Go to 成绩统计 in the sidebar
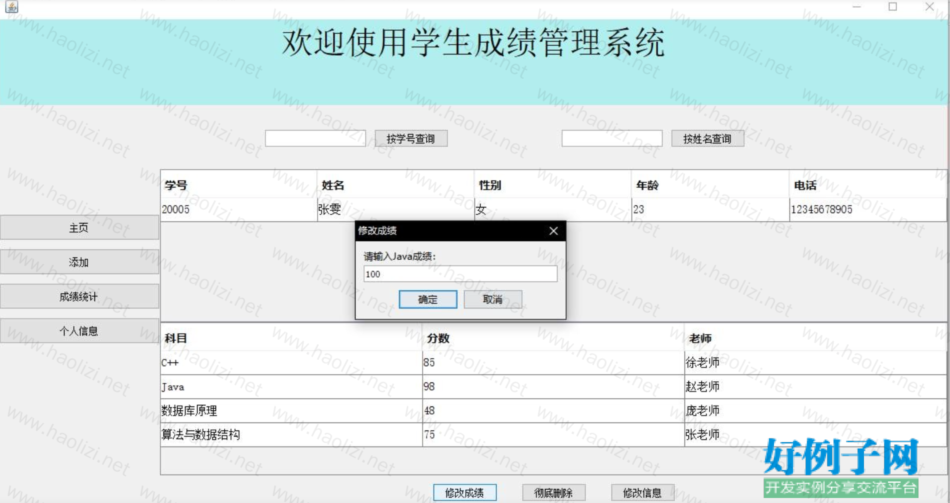The image size is (950, 503). [79, 296]
